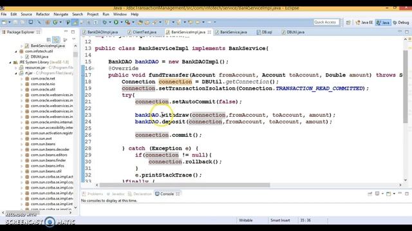Toggle the Mark Occurrences toolbar button
The image size is (412, 231).
(x=75, y=22)
